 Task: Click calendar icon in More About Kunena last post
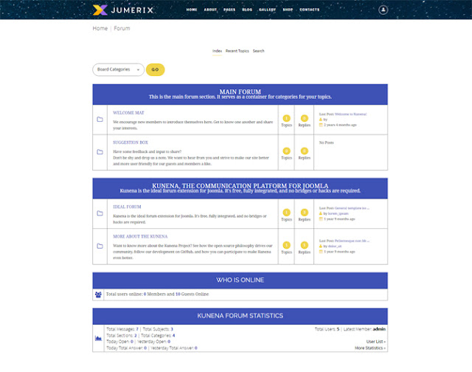point(321,252)
